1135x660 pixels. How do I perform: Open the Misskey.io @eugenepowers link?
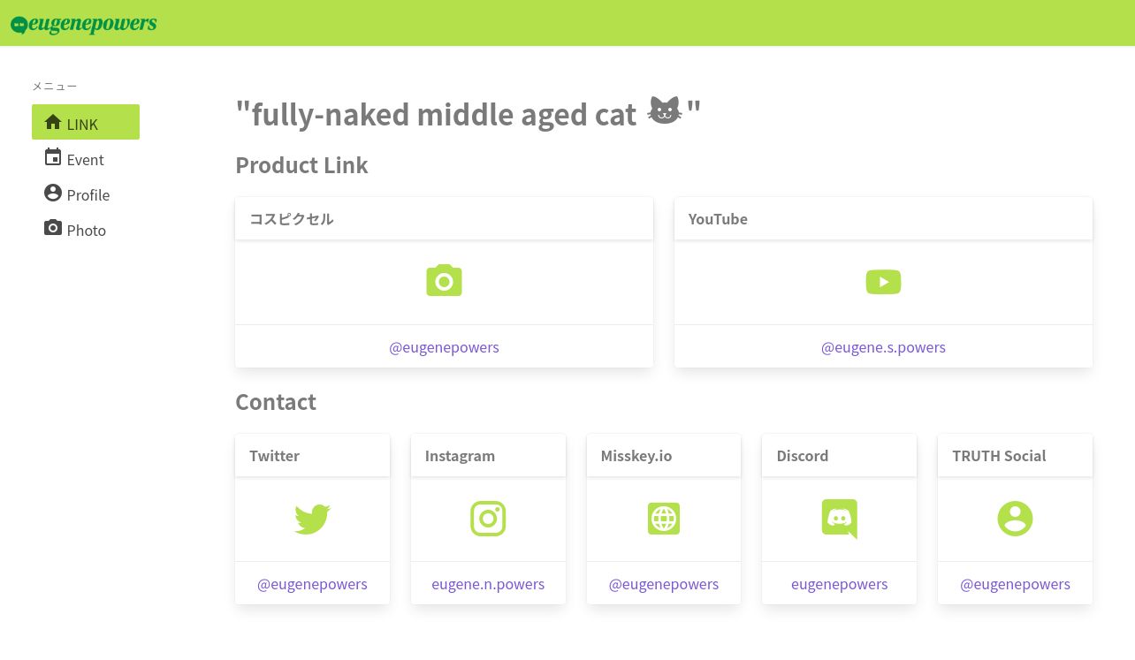tap(664, 584)
